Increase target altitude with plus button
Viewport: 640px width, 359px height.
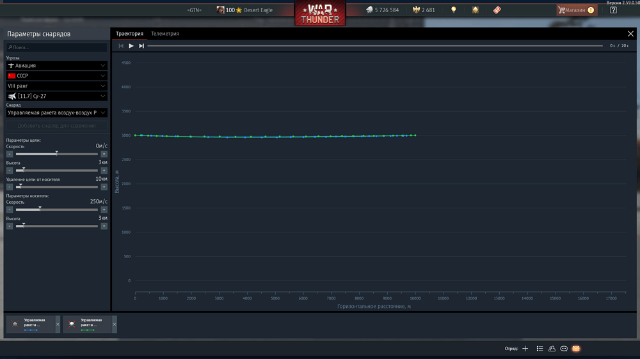[104, 171]
